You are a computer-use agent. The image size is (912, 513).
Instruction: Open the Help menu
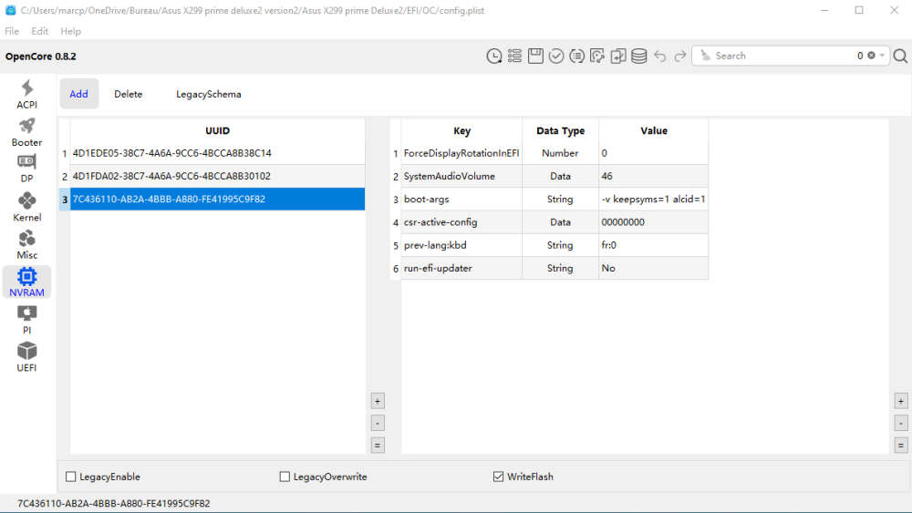[x=70, y=31]
